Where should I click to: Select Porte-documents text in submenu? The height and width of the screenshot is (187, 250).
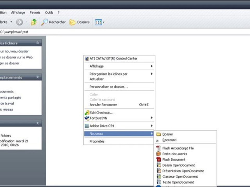pos(174,154)
